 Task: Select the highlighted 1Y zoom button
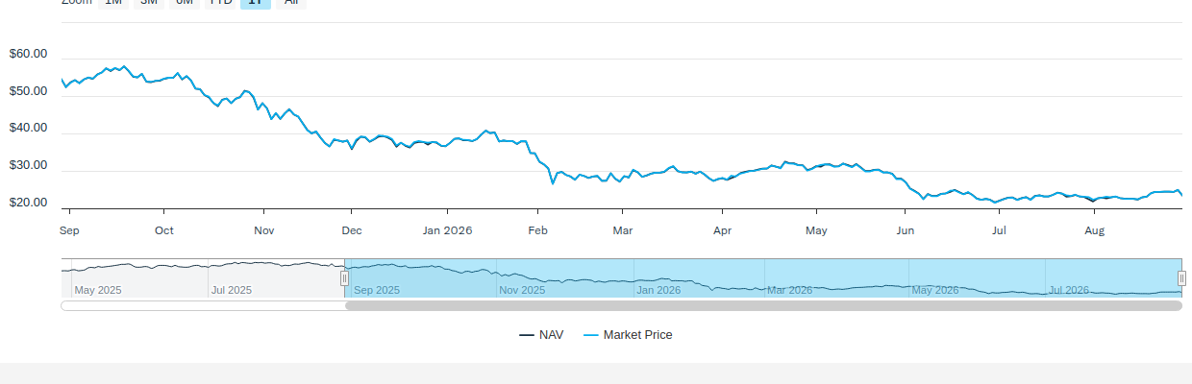click(x=256, y=3)
